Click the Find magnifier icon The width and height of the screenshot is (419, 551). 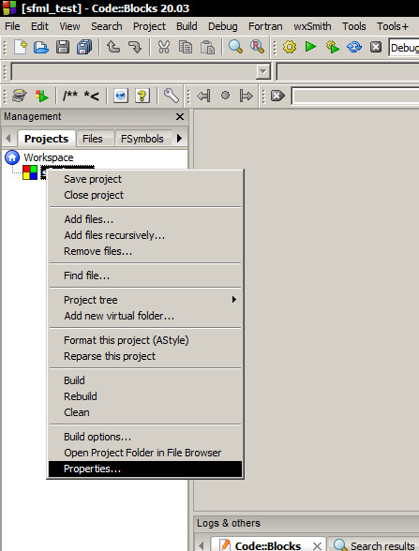(x=235, y=47)
